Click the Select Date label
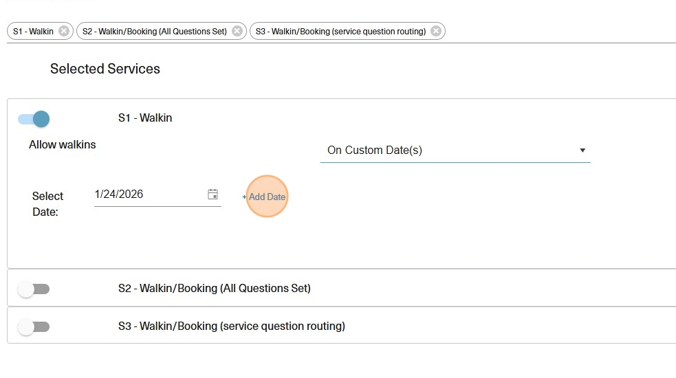This screenshot has height=378, width=676. pos(47,204)
